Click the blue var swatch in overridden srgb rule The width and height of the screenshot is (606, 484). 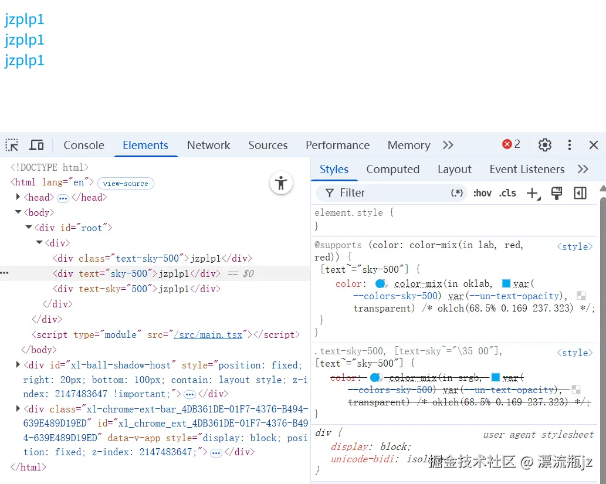[496, 377]
